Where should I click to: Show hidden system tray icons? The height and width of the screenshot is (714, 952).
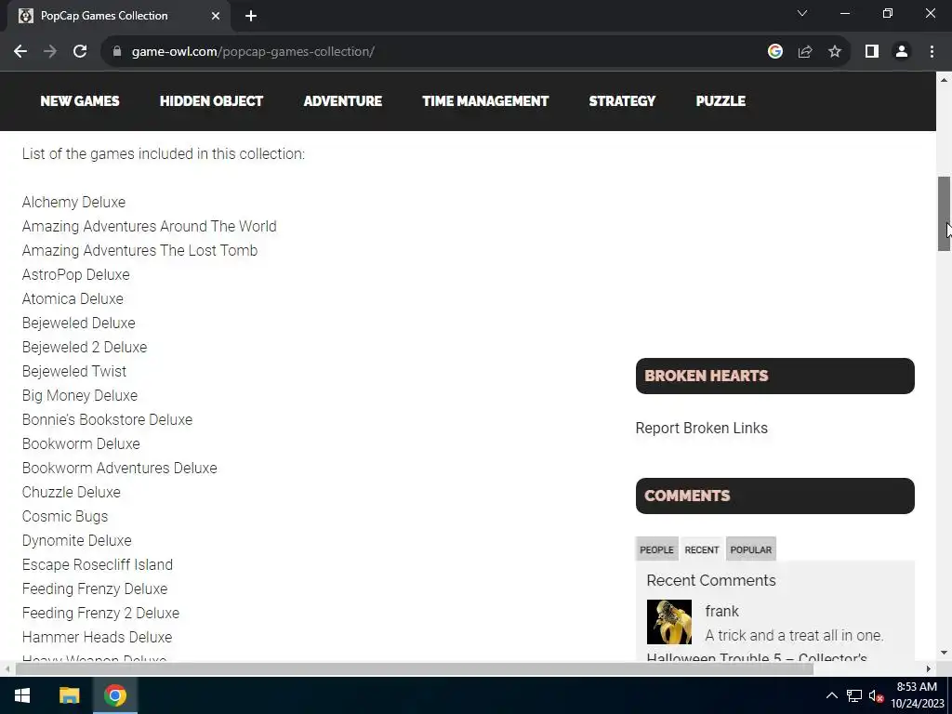coord(832,695)
